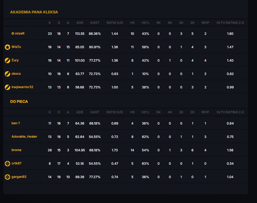Open broma player profile
Viewport: 257px width, 203px height.
pos(16,150)
